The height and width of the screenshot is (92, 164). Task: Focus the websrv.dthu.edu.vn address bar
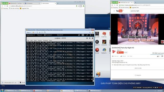tap(42, 6)
